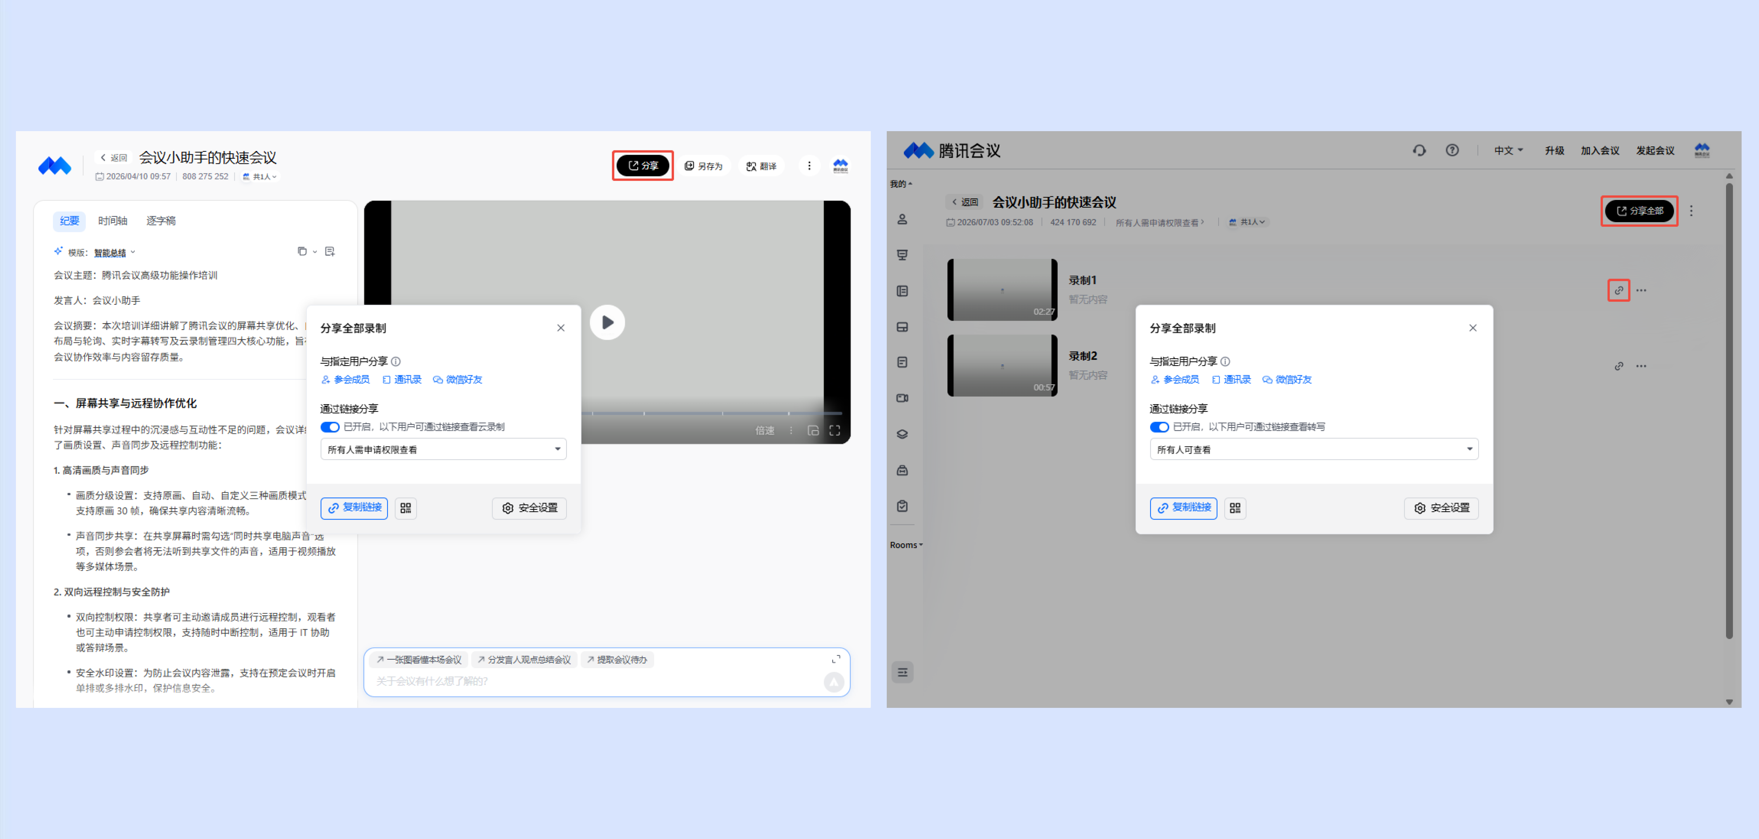Open the 倍速 playback speed control
Screen dimensions: 1759x839
[x=765, y=431]
